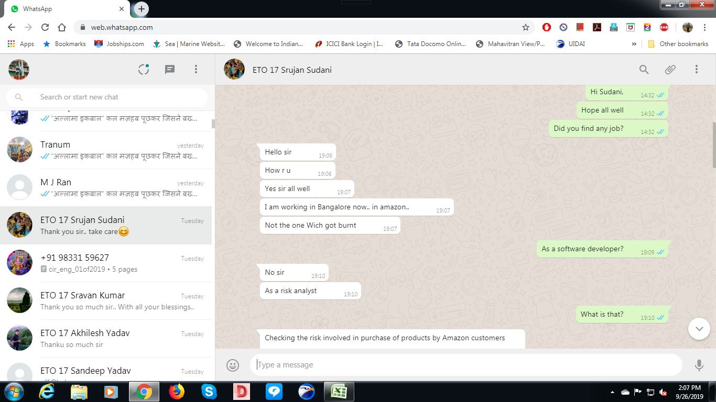Open the ICICI Bank Login bookmark
This screenshot has width=716, height=402.
[x=349, y=44]
